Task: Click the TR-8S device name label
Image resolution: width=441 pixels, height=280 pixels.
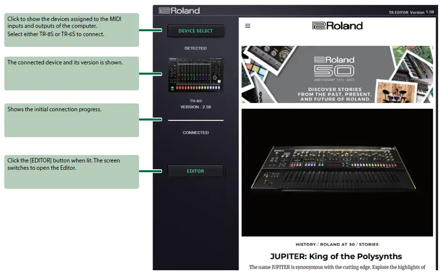Action: click(x=196, y=100)
